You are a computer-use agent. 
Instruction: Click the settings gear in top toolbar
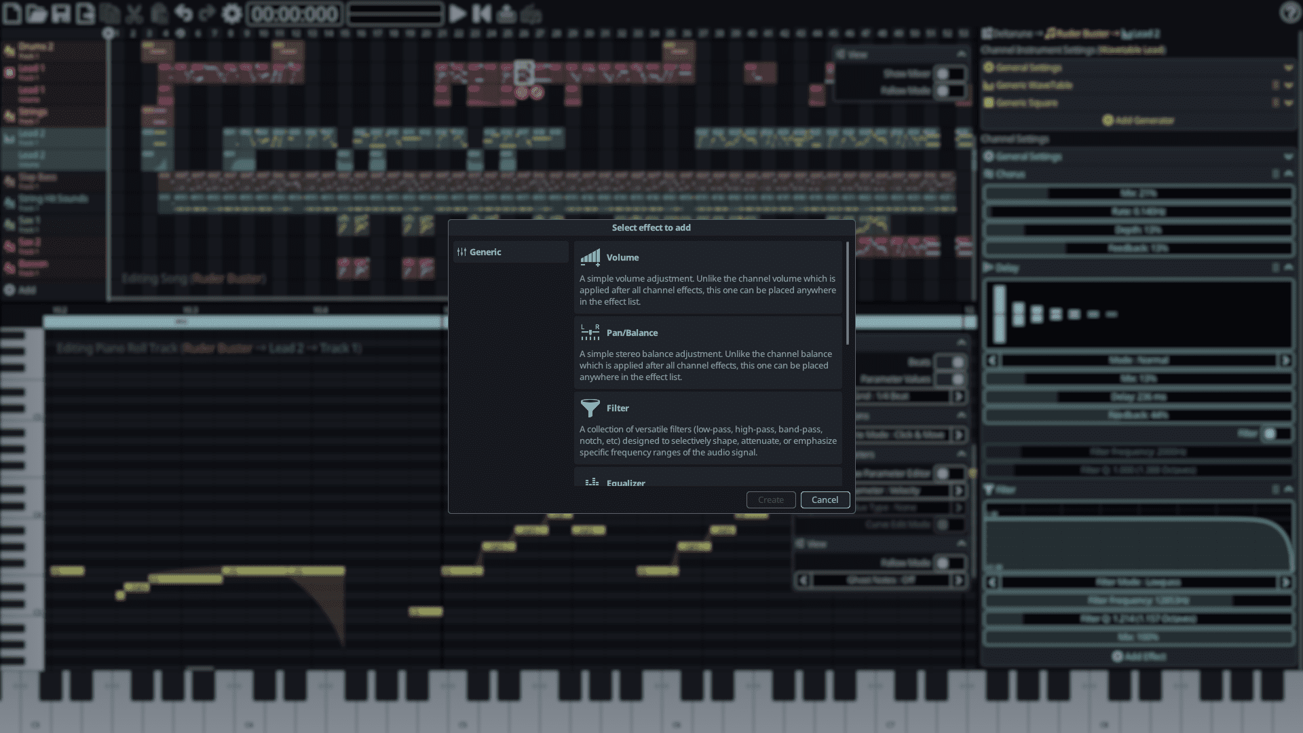click(x=231, y=14)
